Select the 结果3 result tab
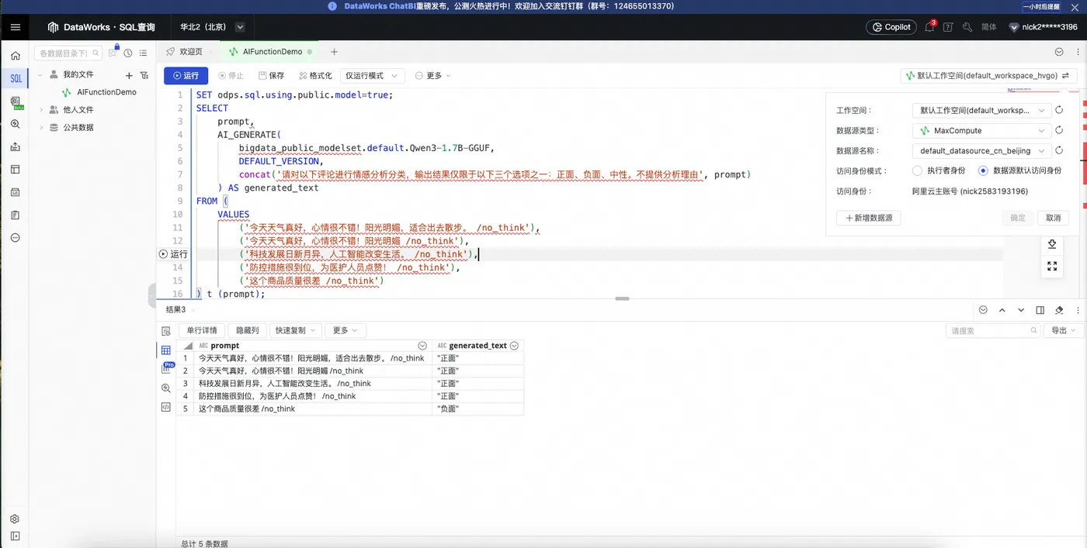Screen dimensions: 1087x548 176,309
